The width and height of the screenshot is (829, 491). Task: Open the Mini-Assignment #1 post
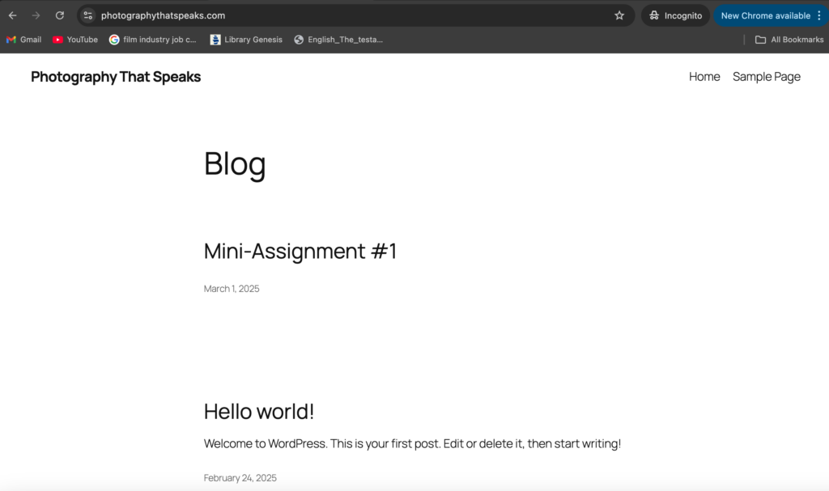(300, 251)
